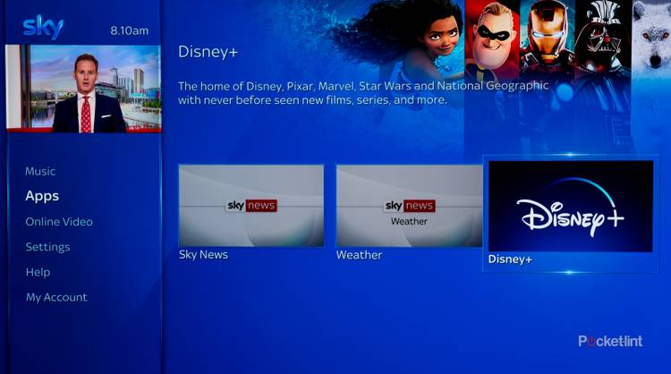The image size is (671, 374).
Task: Choose Help in the side menu
Action: point(38,272)
